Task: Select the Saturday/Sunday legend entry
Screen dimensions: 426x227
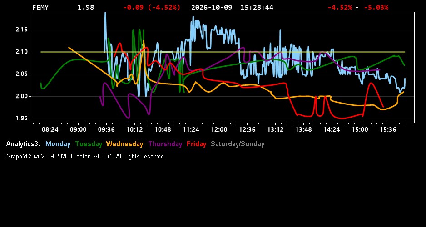Action: pos(238,144)
